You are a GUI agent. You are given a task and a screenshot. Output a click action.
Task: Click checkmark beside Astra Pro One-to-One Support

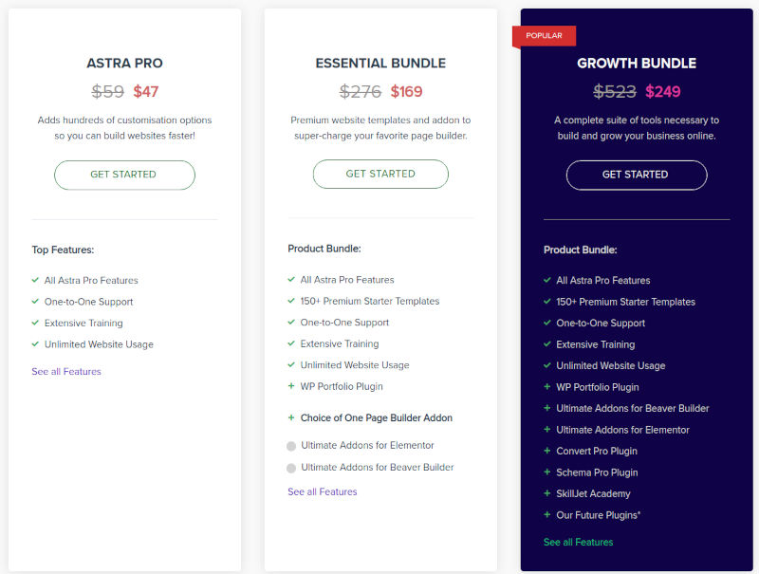[35, 301]
